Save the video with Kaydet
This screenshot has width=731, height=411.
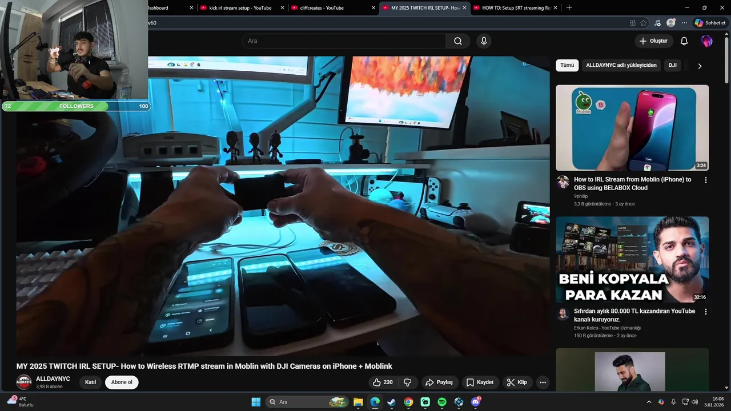[480, 382]
